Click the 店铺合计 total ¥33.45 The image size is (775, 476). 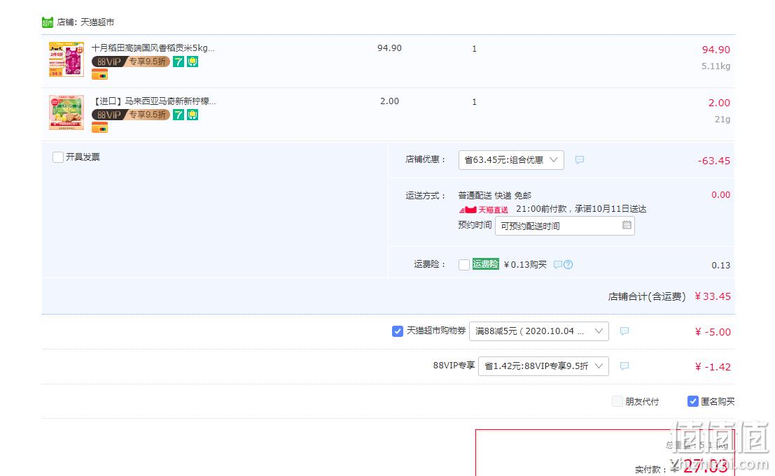tap(712, 296)
